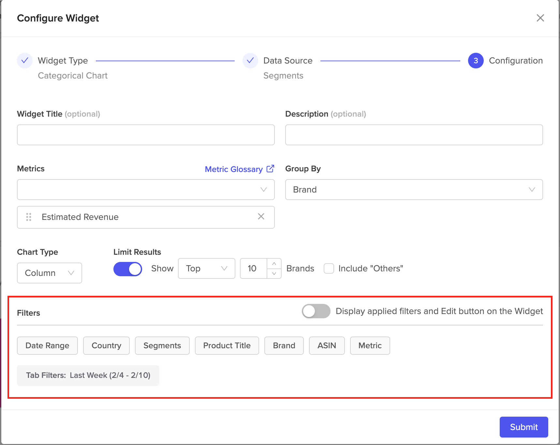This screenshot has width=560, height=445.
Task: Click into the Widget Title field
Action: coord(146,135)
